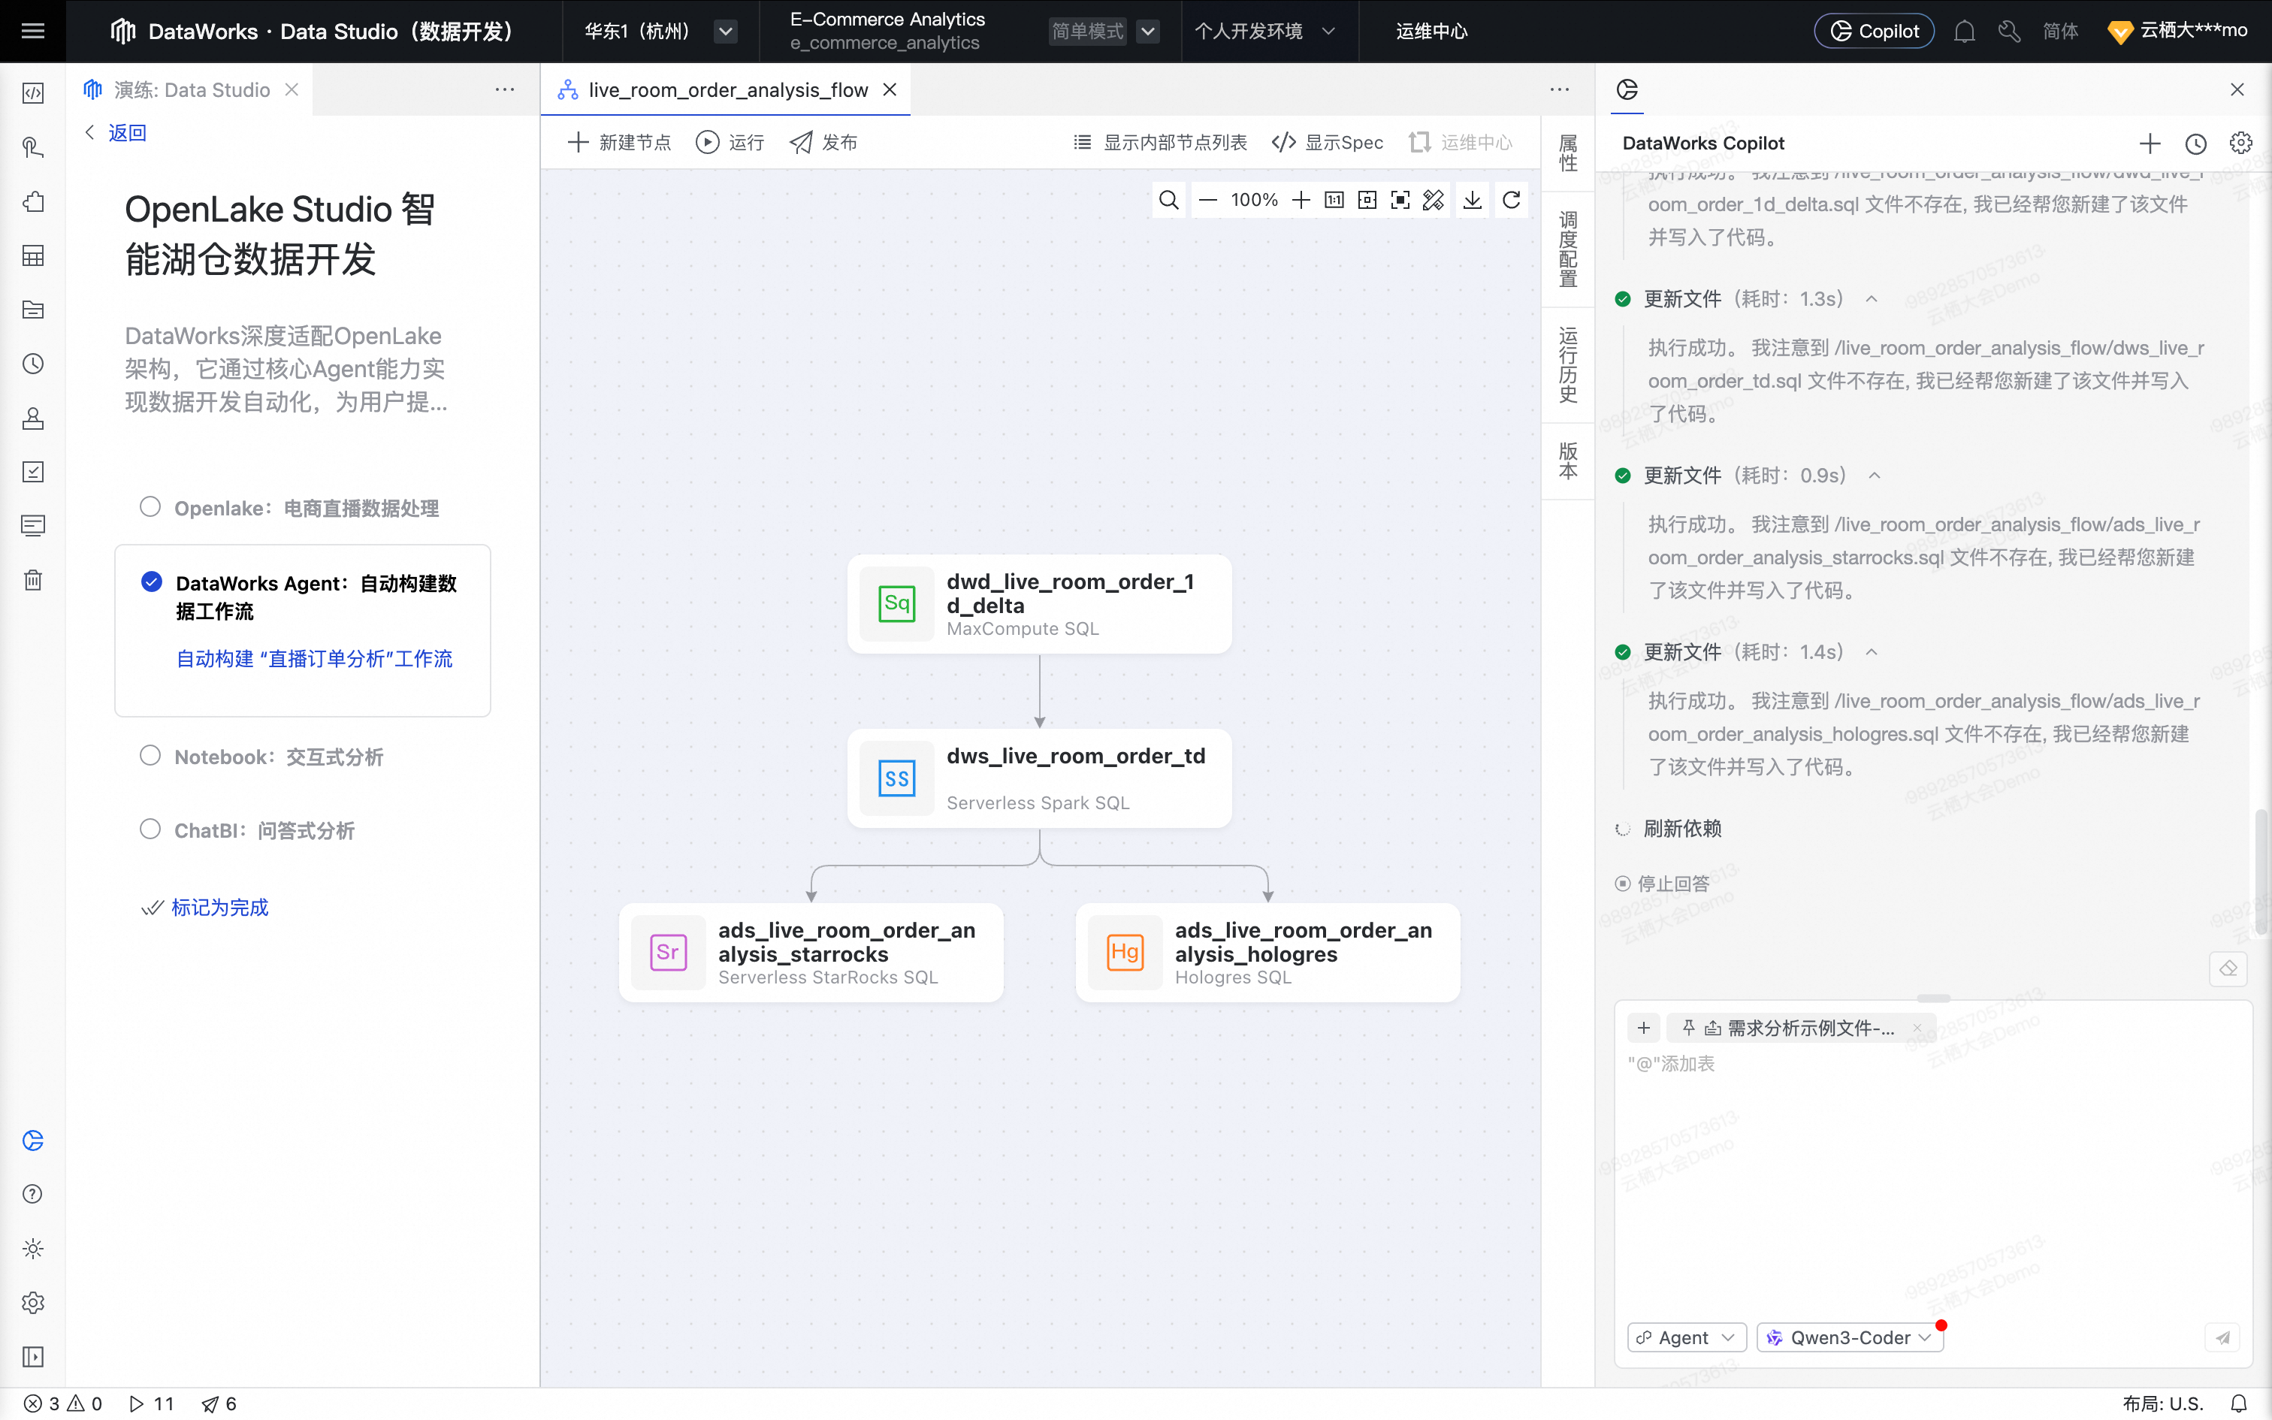Open Copilot settings gear icon

(x=2241, y=144)
